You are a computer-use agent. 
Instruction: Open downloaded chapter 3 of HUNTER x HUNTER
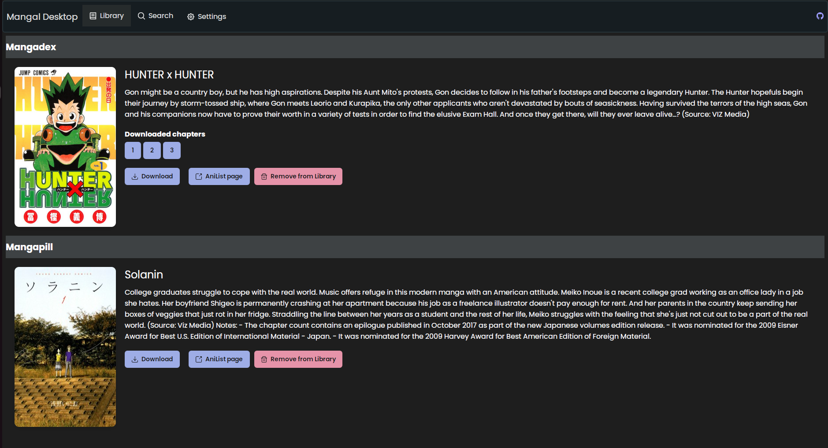(x=172, y=150)
